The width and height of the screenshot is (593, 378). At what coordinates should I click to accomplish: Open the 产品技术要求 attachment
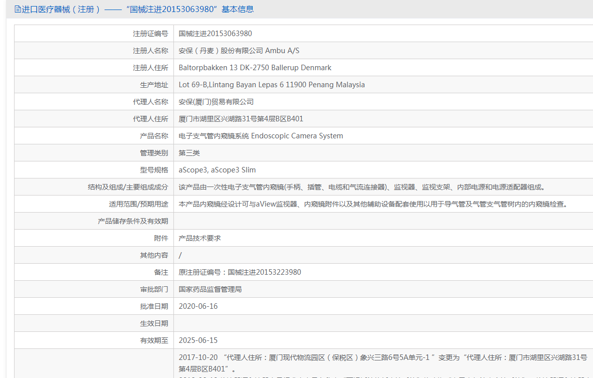200,238
